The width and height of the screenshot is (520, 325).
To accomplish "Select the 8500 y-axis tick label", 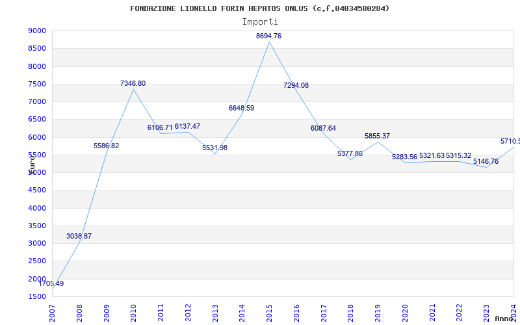I will [37, 48].
